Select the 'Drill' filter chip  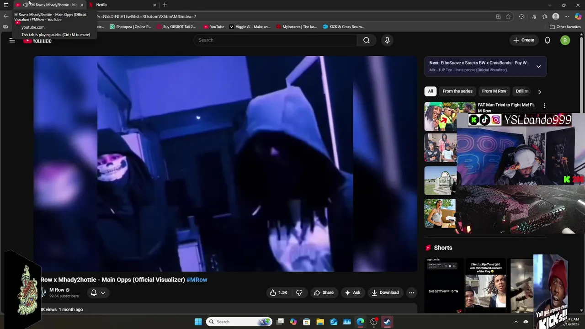click(x=522, y=91)
